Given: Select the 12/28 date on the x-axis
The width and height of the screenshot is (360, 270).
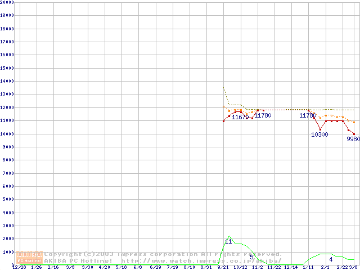Looking at the screenshot, I should click(19, 267).
